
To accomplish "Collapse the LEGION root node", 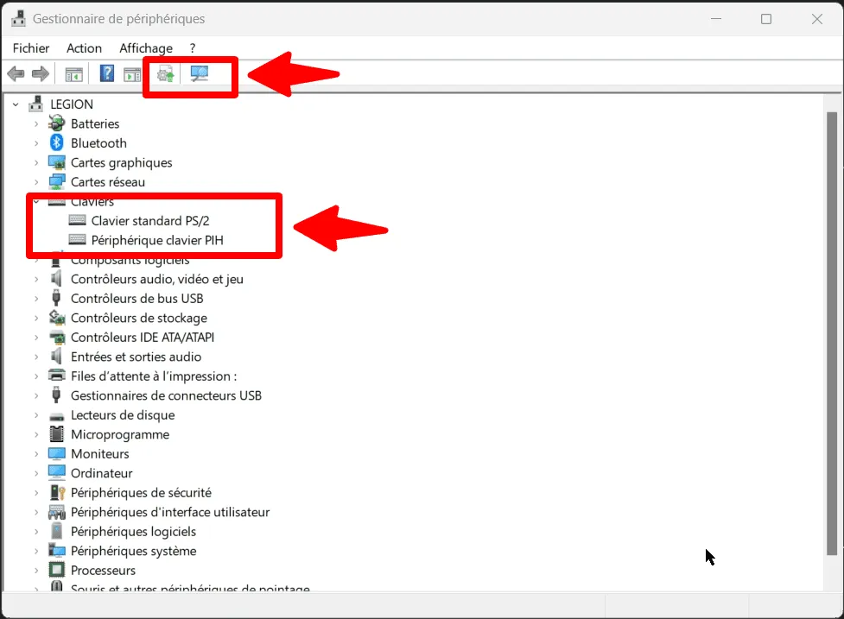I will 16,104.
